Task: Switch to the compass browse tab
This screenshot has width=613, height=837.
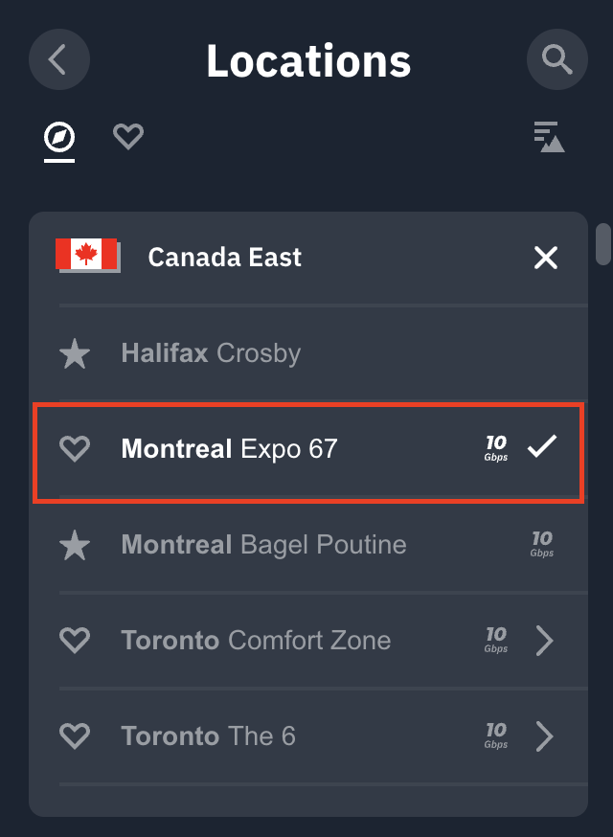Action: coord(59,137)
